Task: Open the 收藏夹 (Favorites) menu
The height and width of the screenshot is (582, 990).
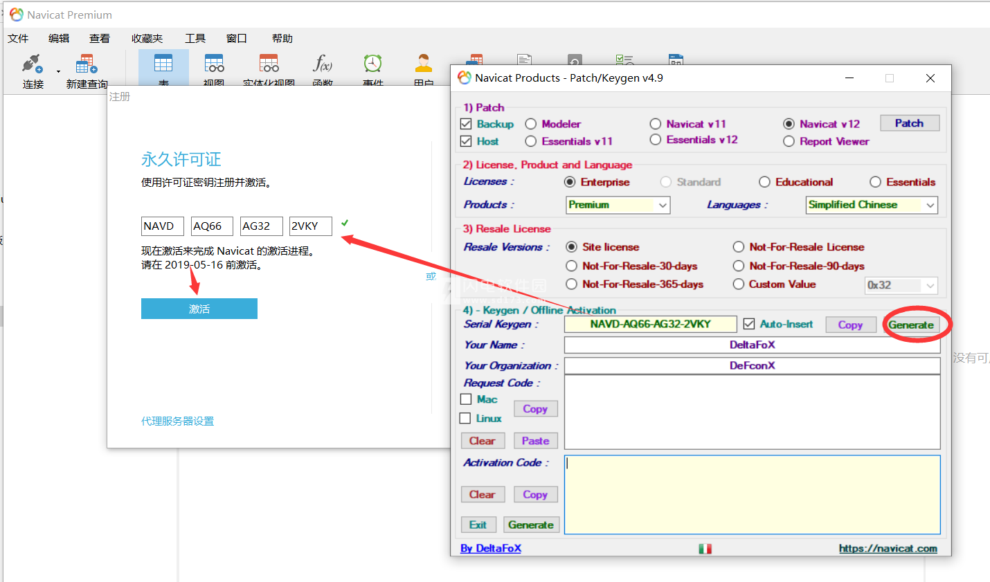Action: (x=147, y=38)
